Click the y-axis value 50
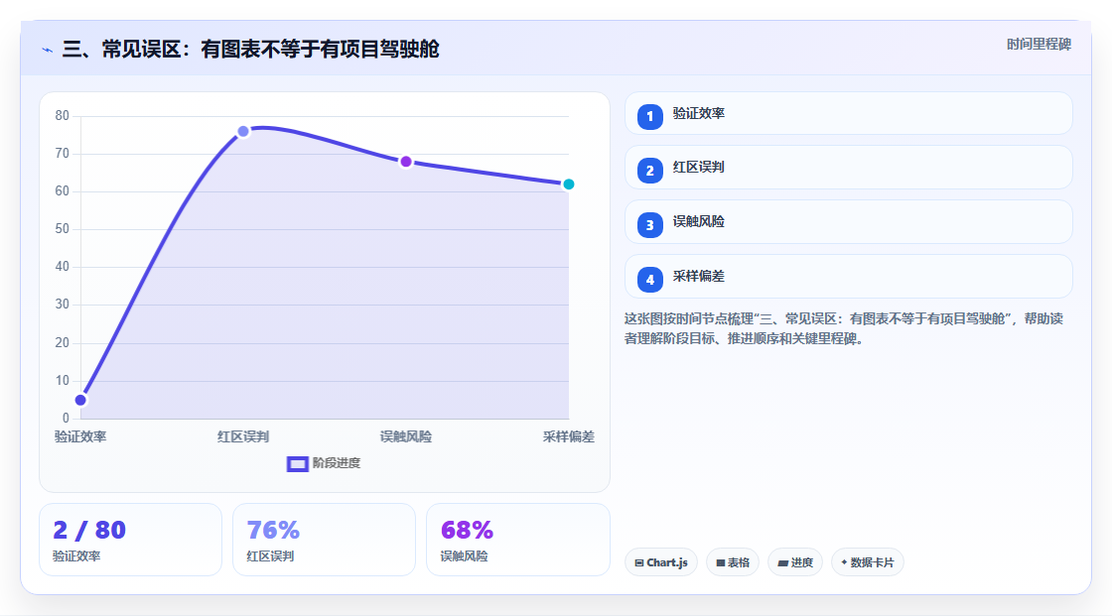The width and height of the screenshot is (1112, 616). [x=63, y=229]
